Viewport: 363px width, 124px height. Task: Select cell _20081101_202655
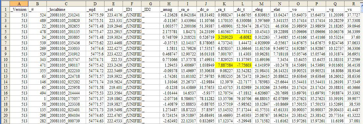coord(66,27)
